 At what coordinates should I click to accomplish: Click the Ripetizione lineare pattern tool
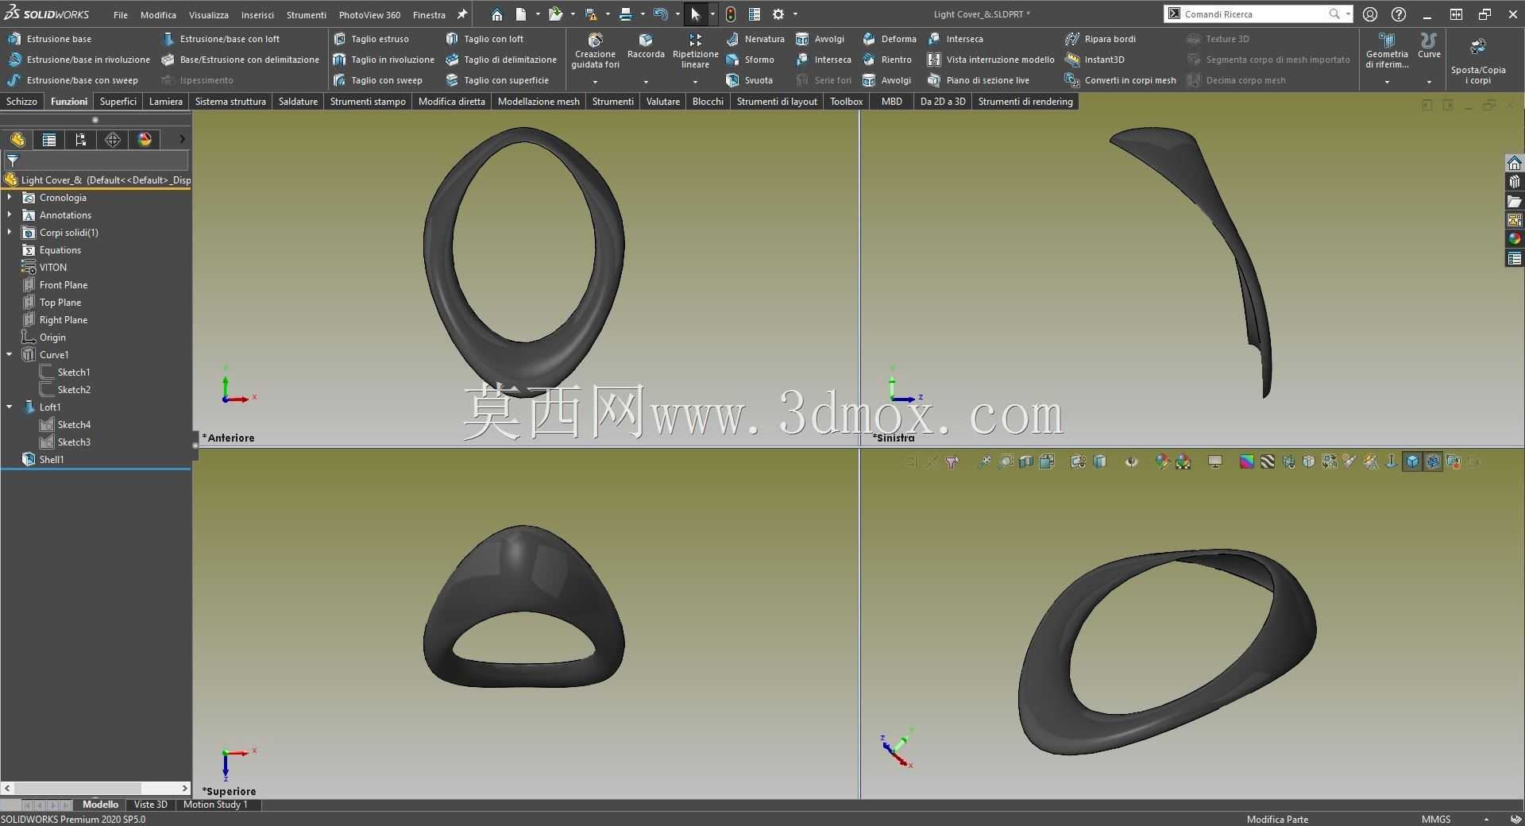tap(695, 52)
